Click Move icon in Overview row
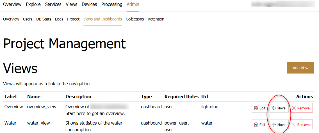The image size is (319, 133). pos(274,108)
